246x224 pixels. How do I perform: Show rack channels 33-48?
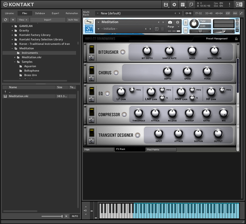point(209,13)
